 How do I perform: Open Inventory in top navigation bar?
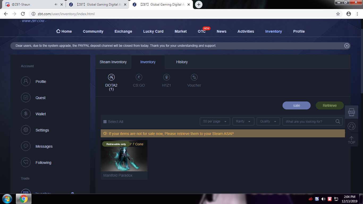273,31
